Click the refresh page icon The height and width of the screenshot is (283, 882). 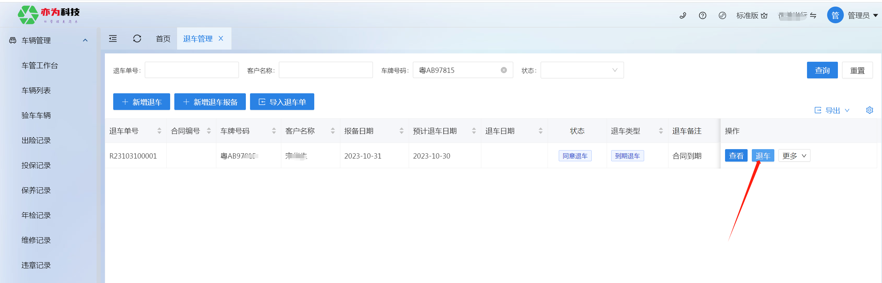(137, 38)
